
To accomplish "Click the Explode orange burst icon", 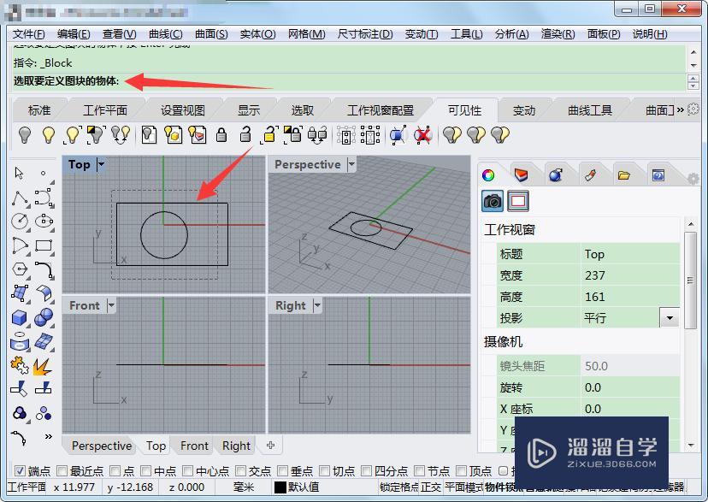I will (x=43, y=366).
